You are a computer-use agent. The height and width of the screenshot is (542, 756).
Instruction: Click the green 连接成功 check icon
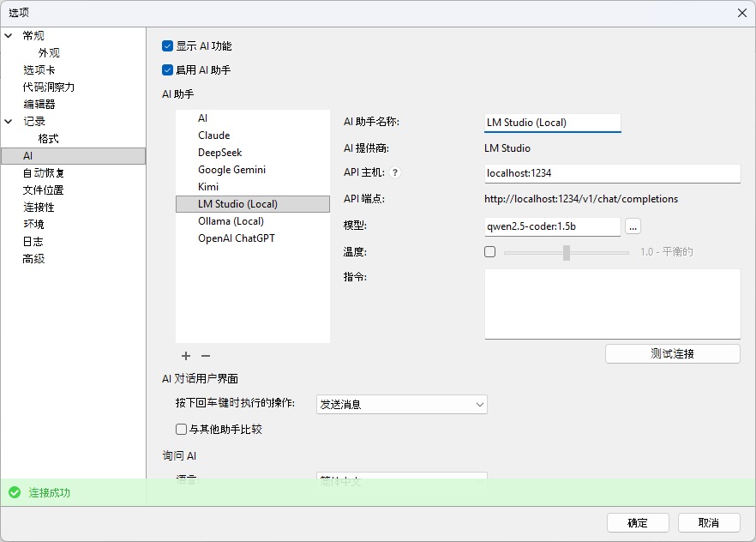(15, 492)
